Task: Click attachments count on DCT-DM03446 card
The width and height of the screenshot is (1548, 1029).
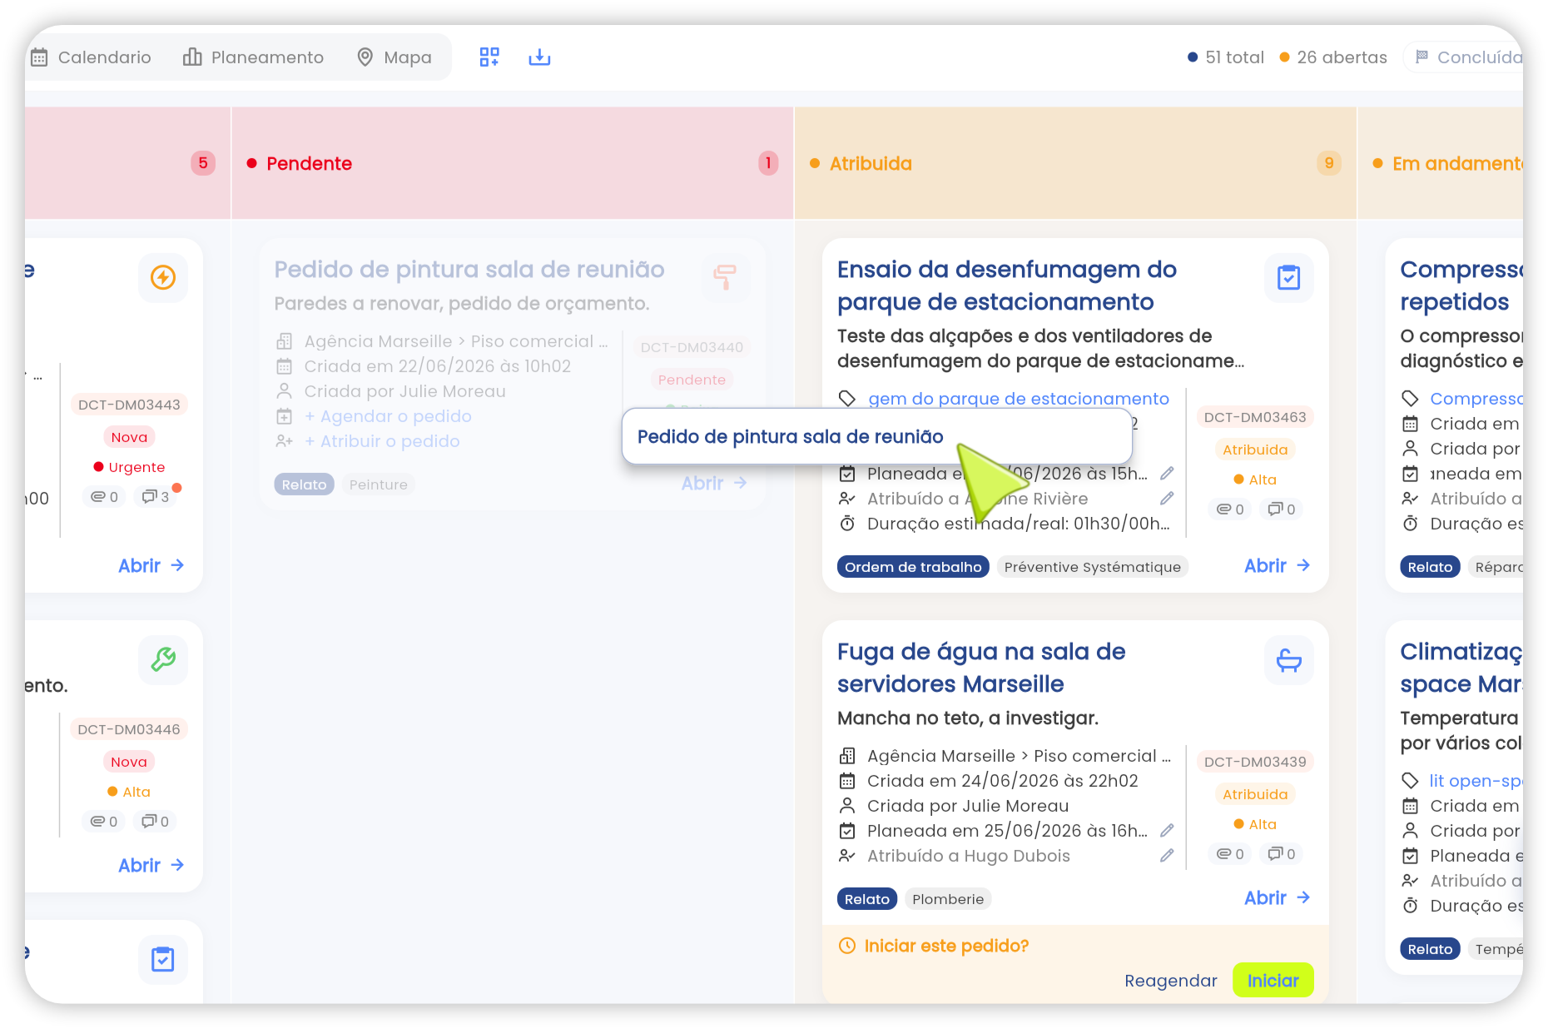Action: coord(104,822)
